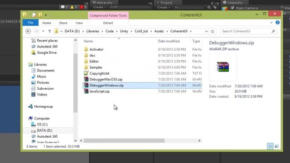
Task: Switch to Details view layout icon
Action: [270, 146]
